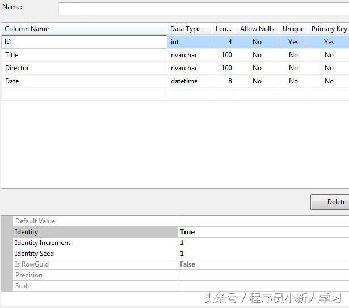Click Primary Key Yes in ID row

329,42
